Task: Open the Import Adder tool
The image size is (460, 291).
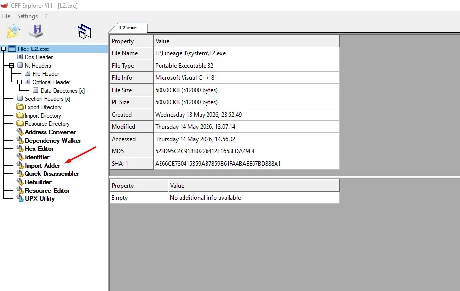Action: click(43, 165)
